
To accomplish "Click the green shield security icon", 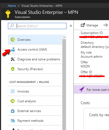I will [x=13, y=69].
